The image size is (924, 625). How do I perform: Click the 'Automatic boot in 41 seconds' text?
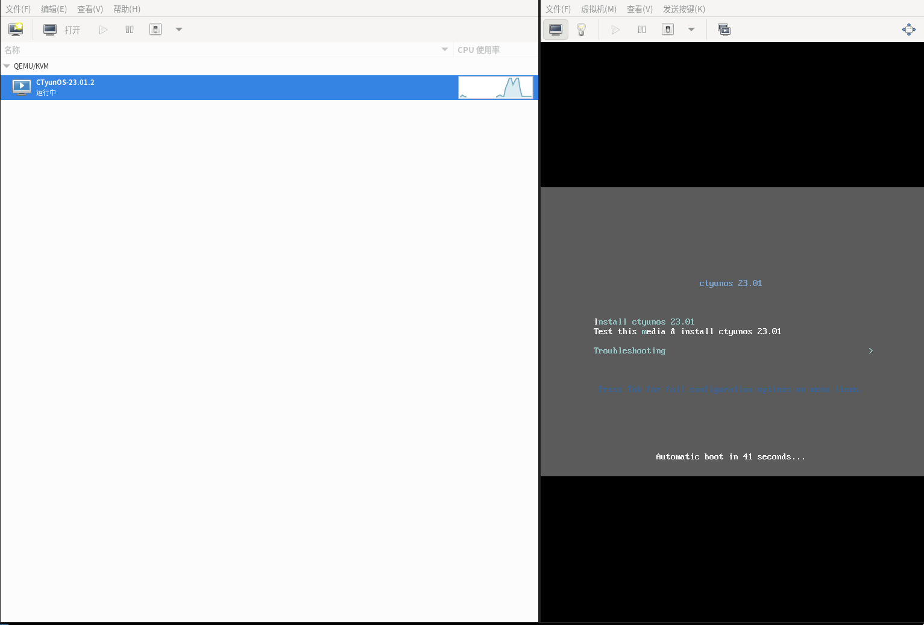click(731, 456)
